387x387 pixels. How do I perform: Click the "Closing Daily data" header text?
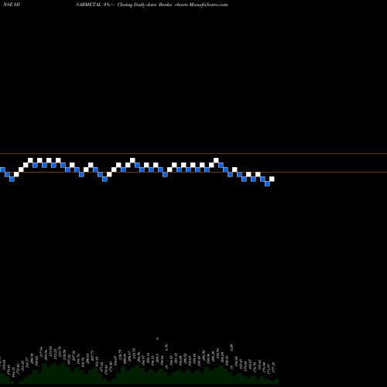137,5
